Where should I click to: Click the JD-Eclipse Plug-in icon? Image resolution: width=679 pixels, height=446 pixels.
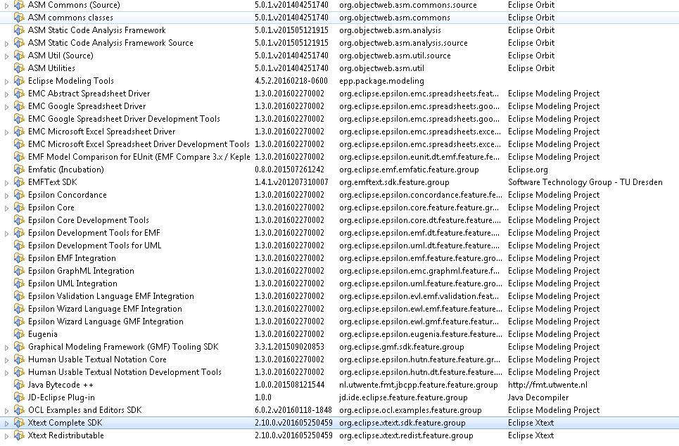pyautogui.click(x=19, y=397)
